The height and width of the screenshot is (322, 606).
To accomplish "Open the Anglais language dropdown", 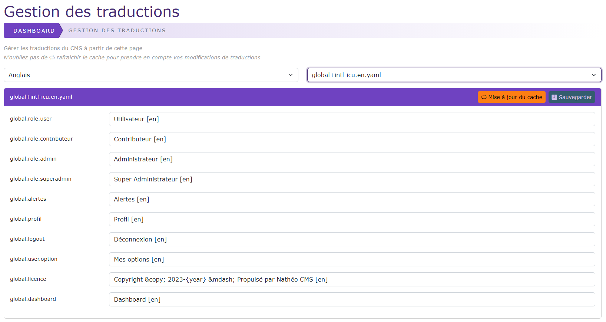I will point(151,75).
